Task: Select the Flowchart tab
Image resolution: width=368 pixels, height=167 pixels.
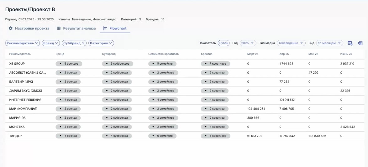Action: coord(115,29)
